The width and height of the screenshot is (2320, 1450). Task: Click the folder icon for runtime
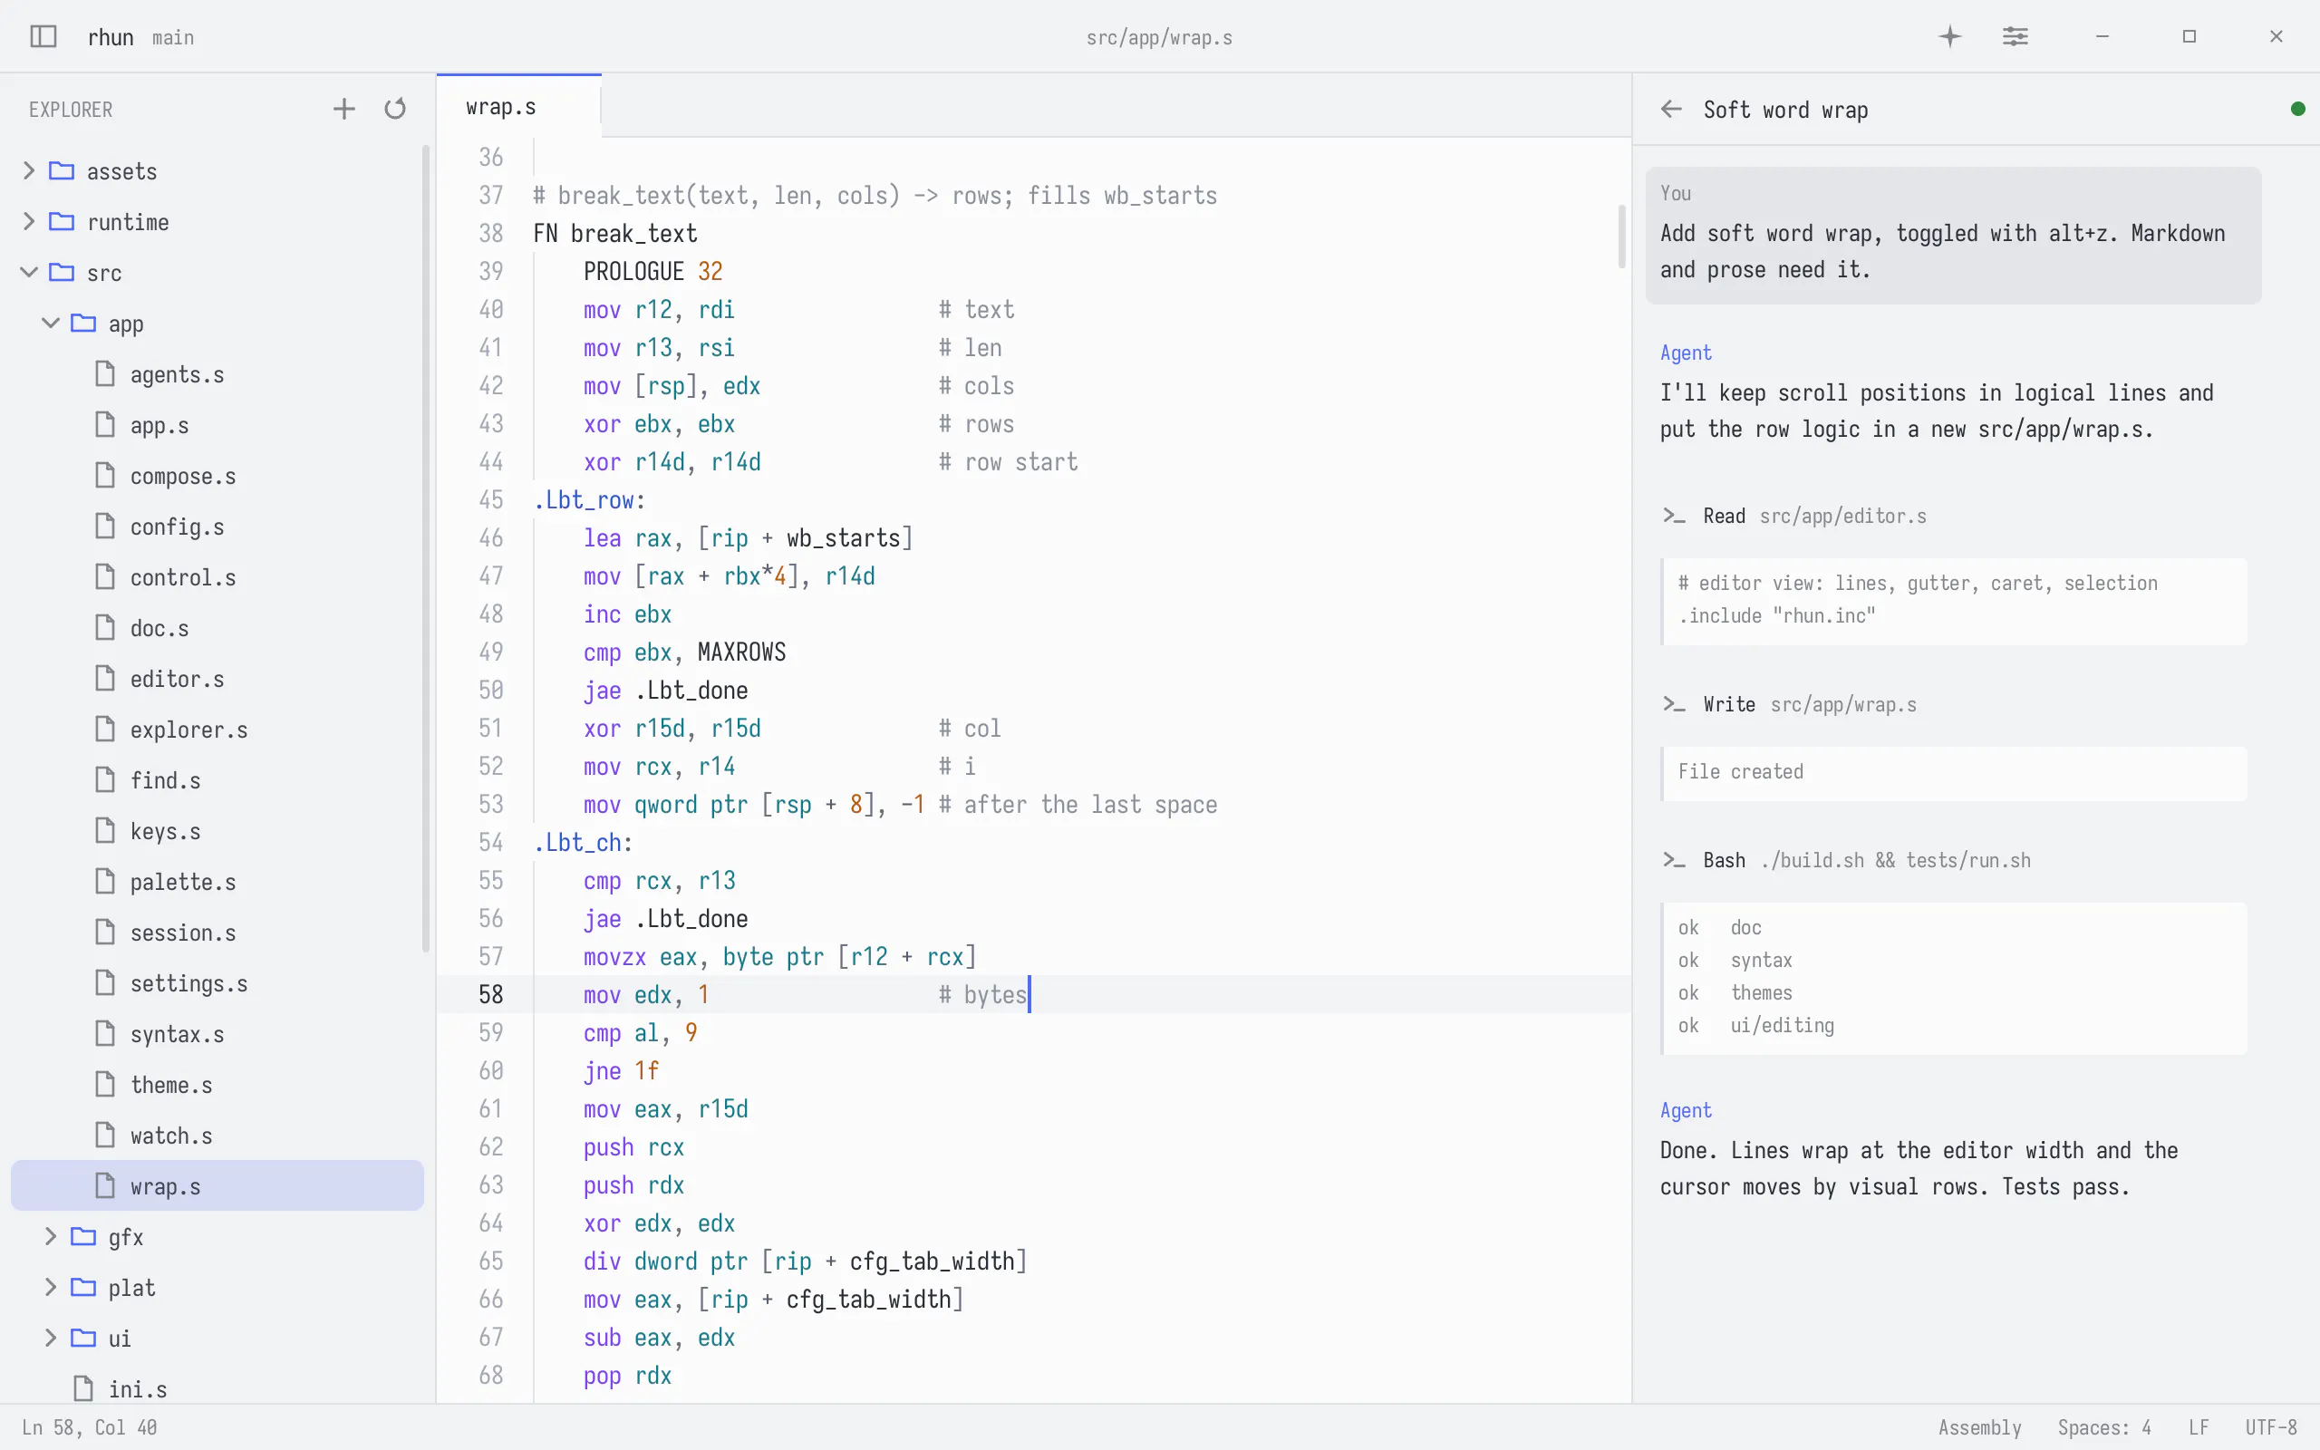63,221
